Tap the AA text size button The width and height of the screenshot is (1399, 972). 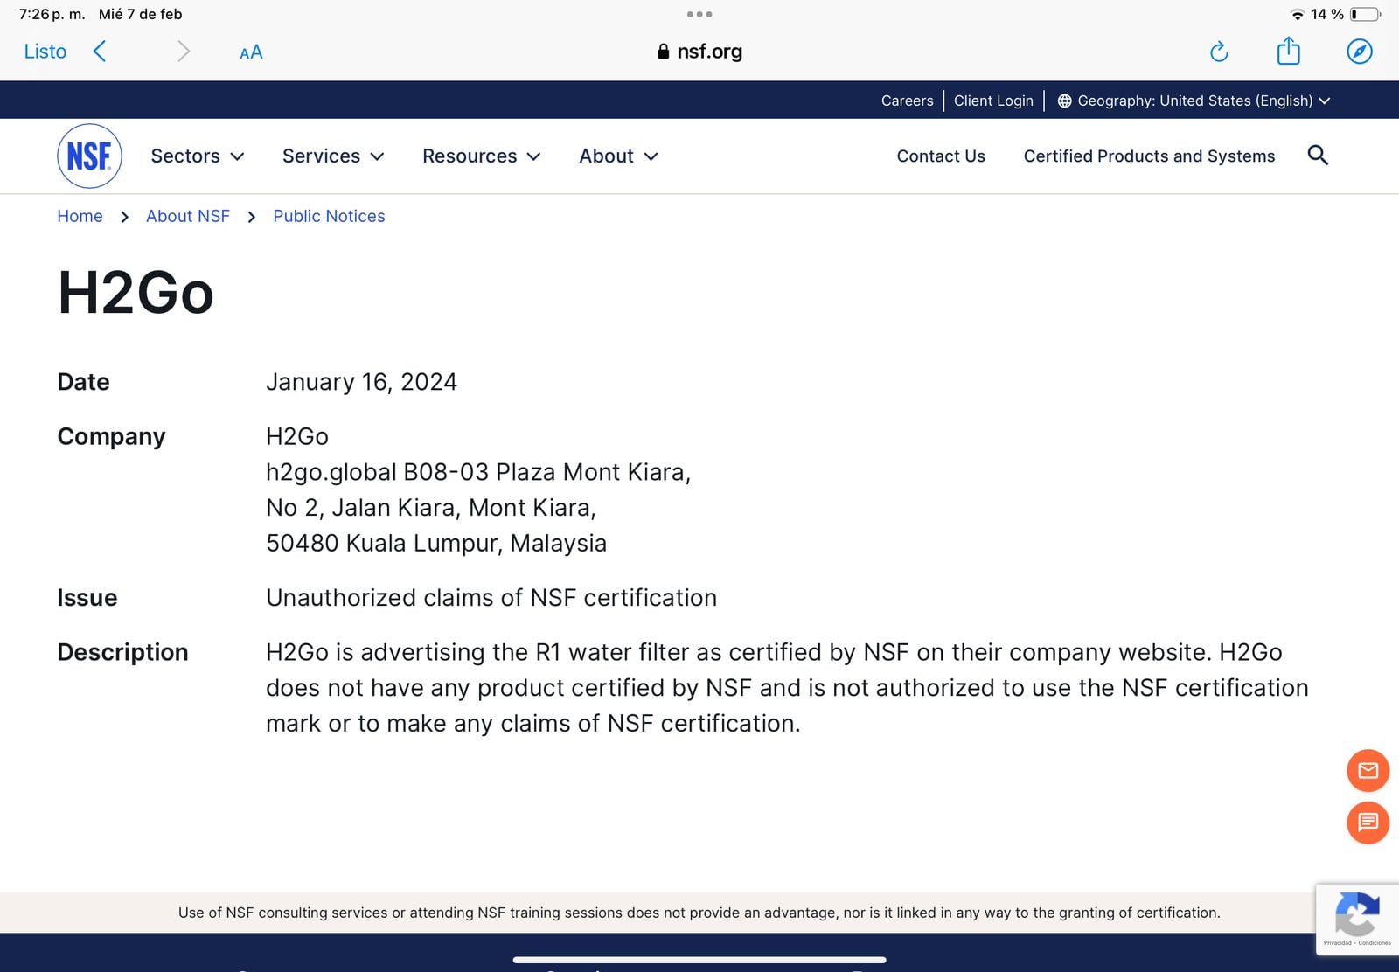click(x=251, y=52)
